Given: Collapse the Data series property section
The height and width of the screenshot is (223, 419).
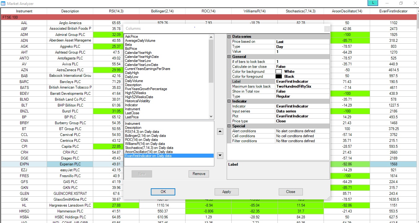Looking at the screenshot, I should point(229,37).
